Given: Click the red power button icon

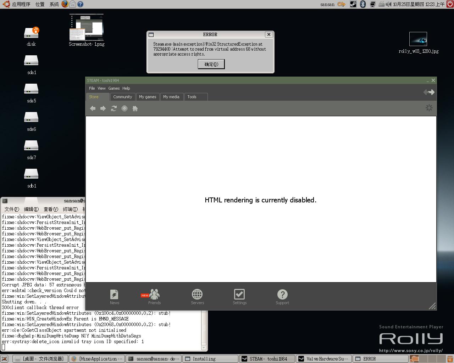Looking at the screenshot, I should [x=450, y=4].
